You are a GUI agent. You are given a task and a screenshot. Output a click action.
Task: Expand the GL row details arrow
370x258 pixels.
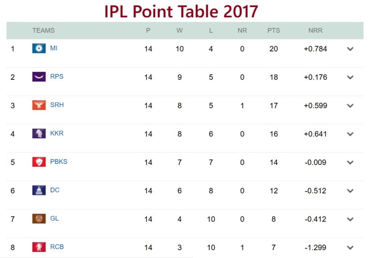(x=350, y=219)
